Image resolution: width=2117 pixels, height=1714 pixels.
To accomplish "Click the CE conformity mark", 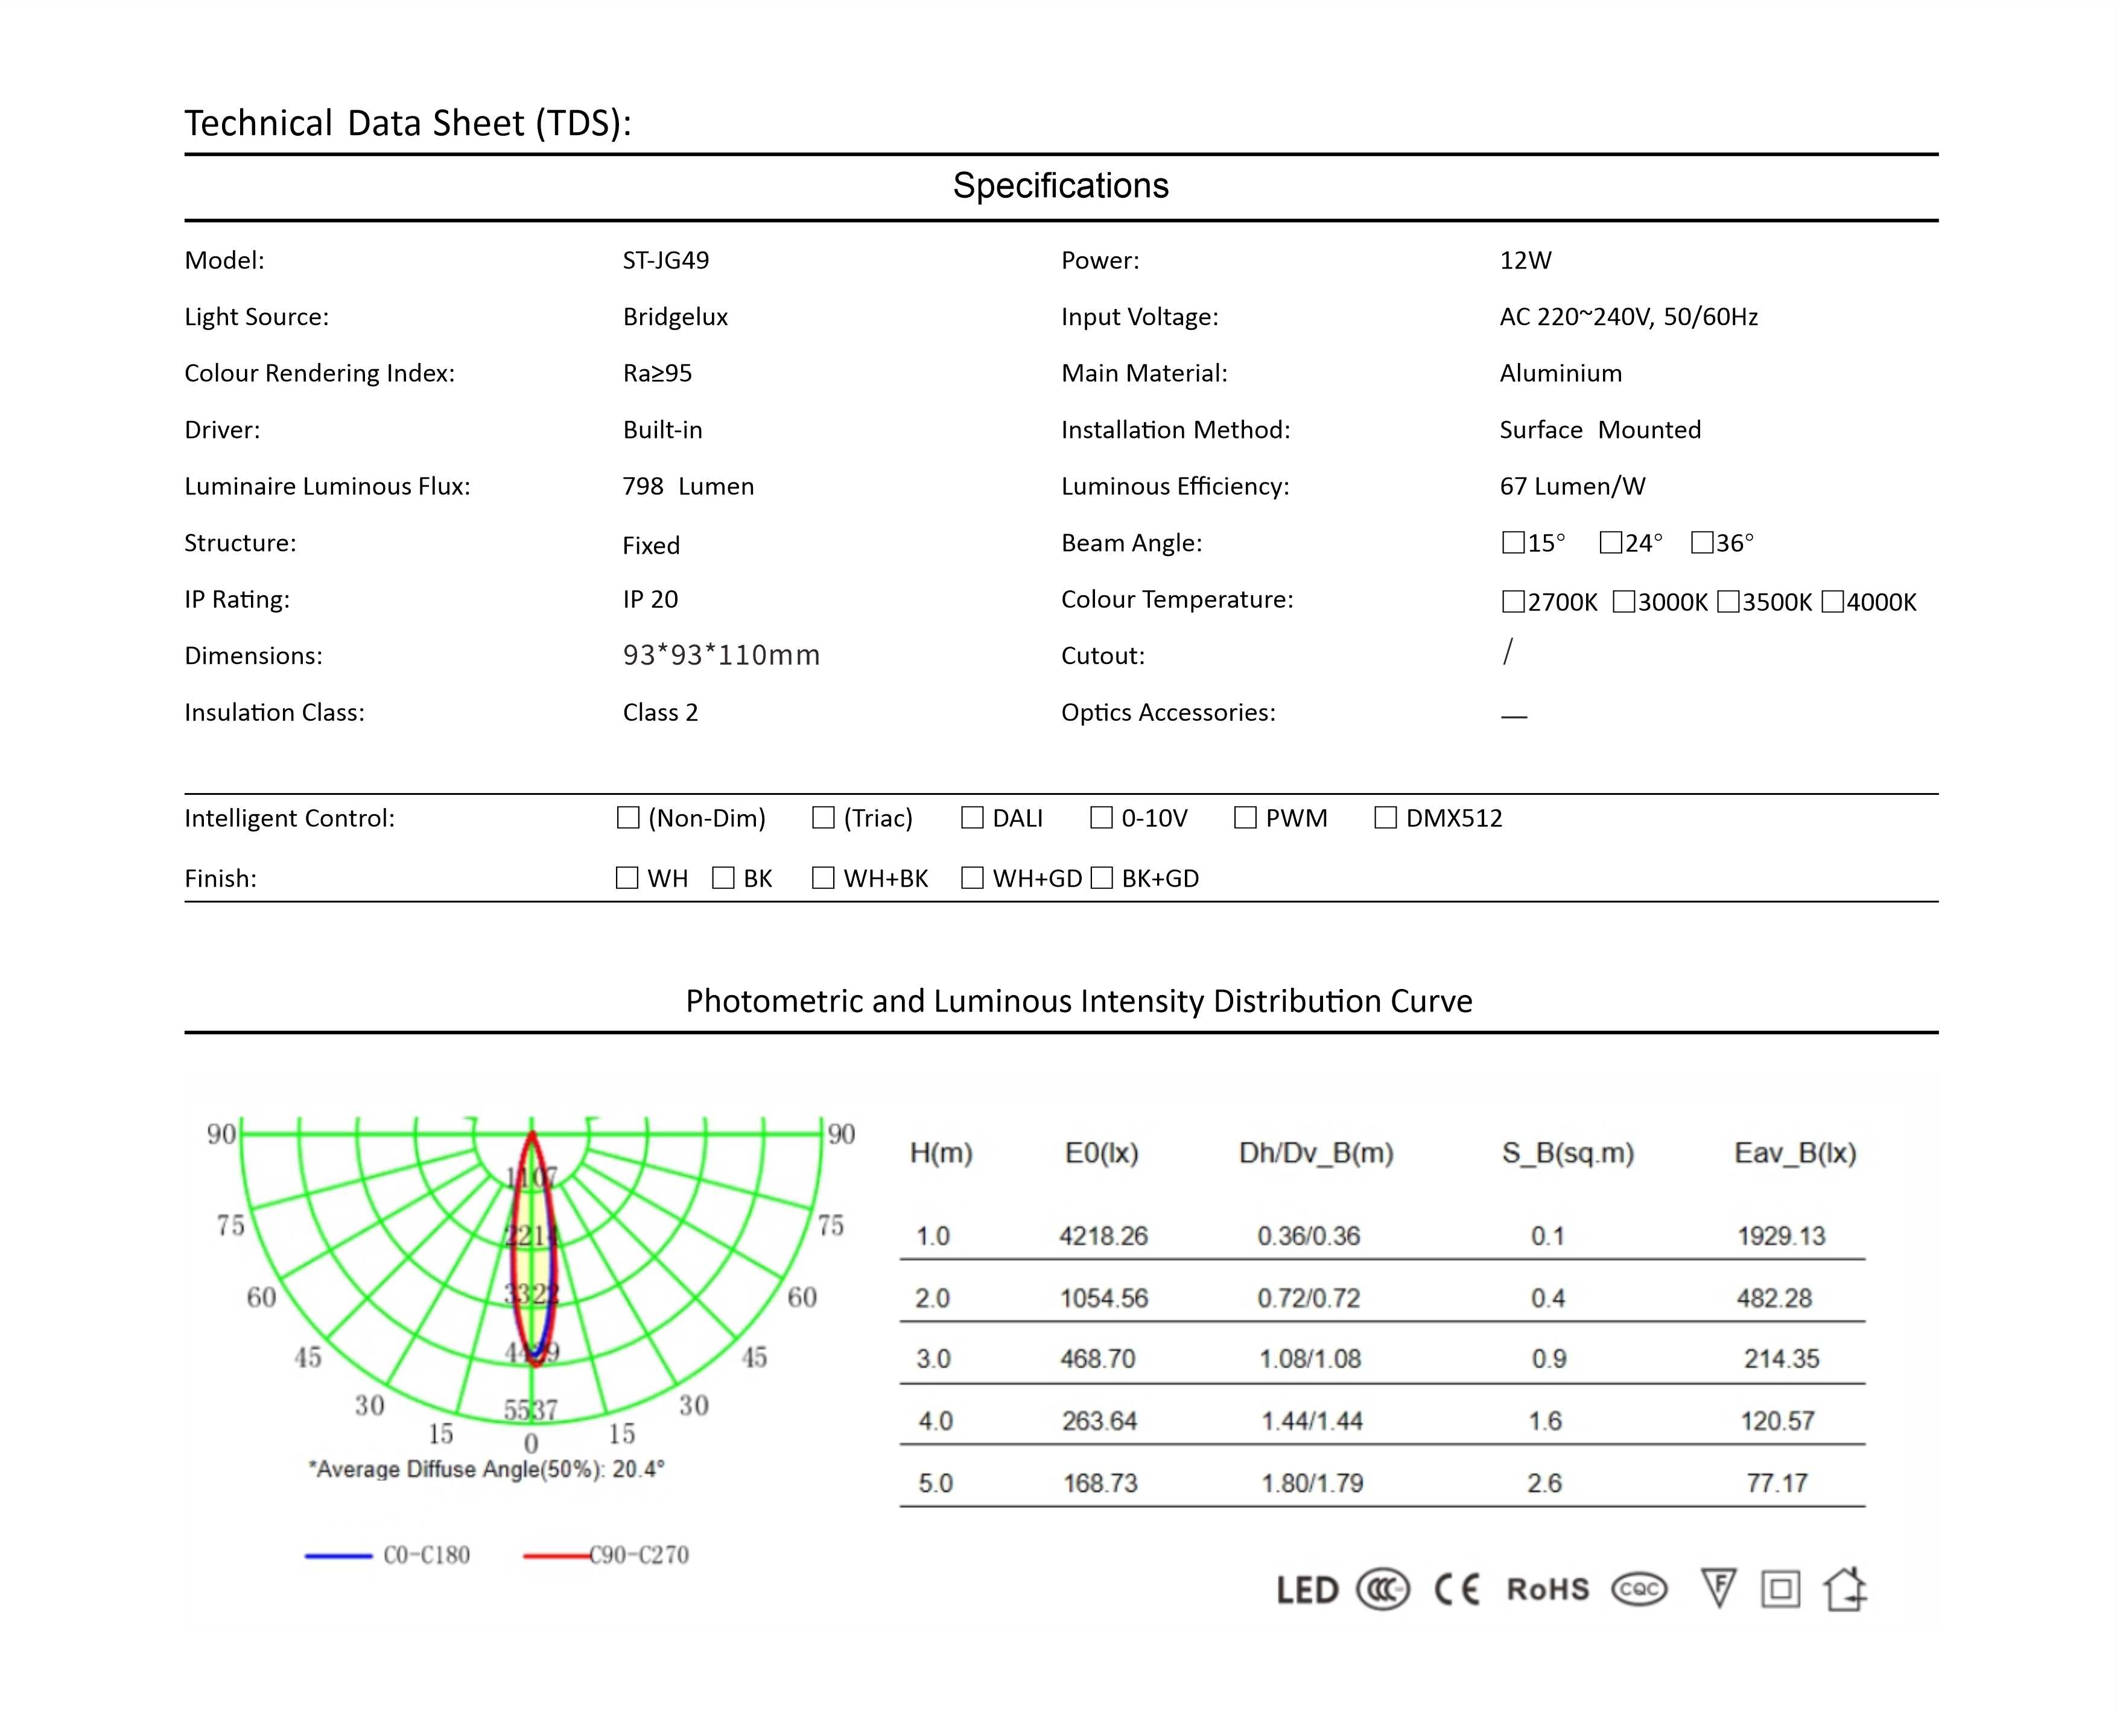I will tap(1456, 1590).
